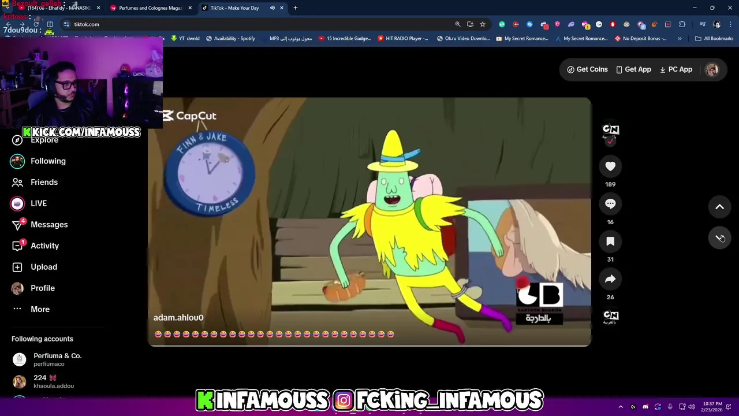Open volume control in system tray
The image size is (739, 416).
(x=692, y=407)
